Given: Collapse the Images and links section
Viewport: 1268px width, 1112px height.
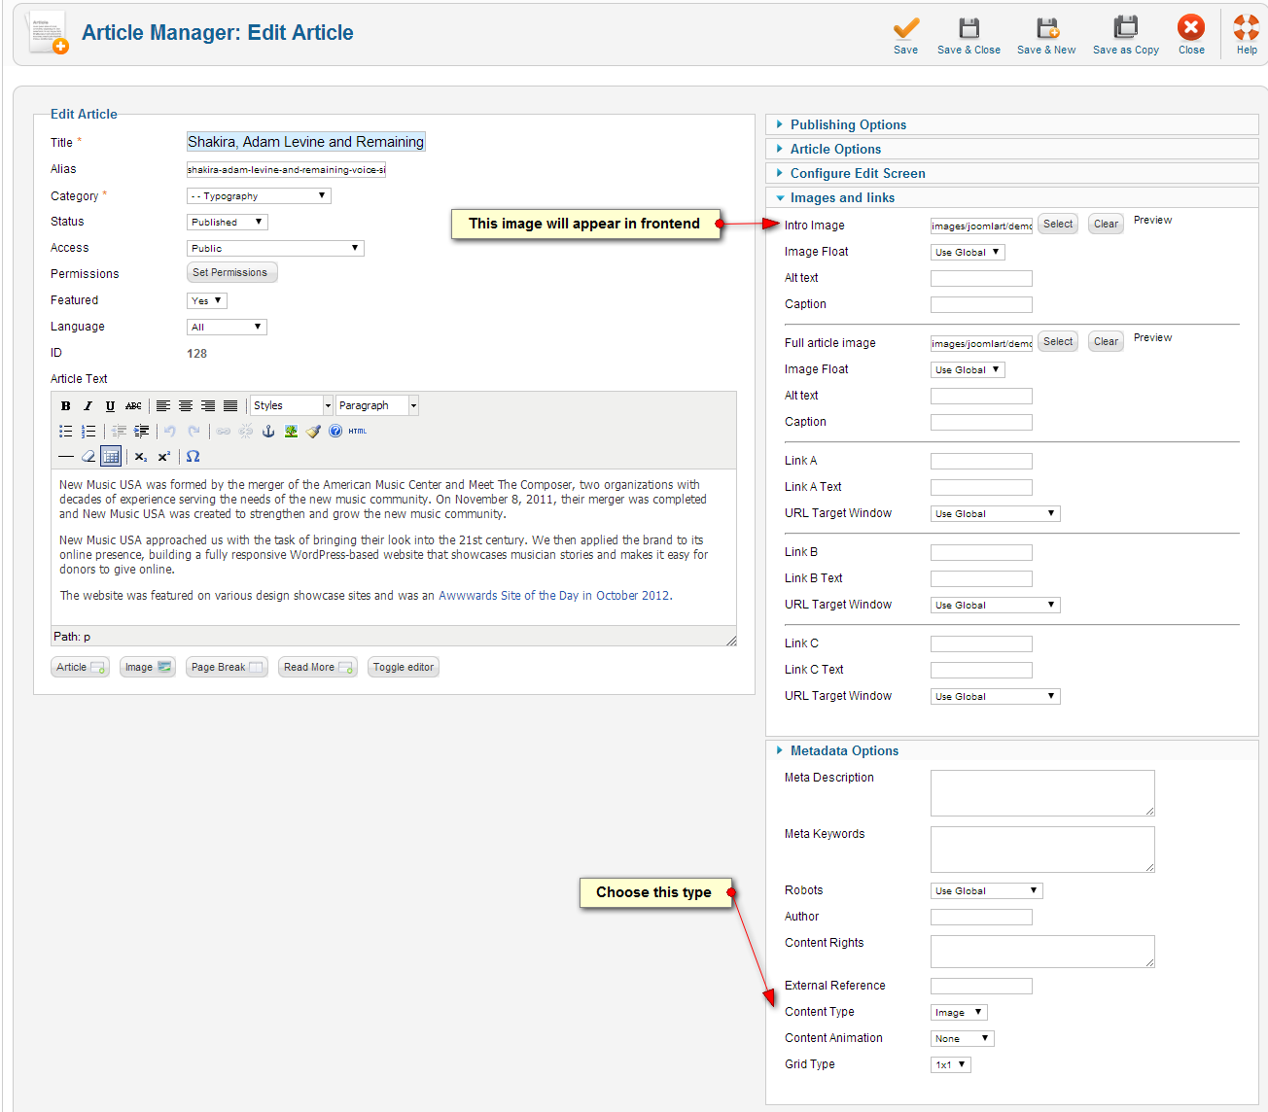Looking at the screenshot, I should 842,198.
